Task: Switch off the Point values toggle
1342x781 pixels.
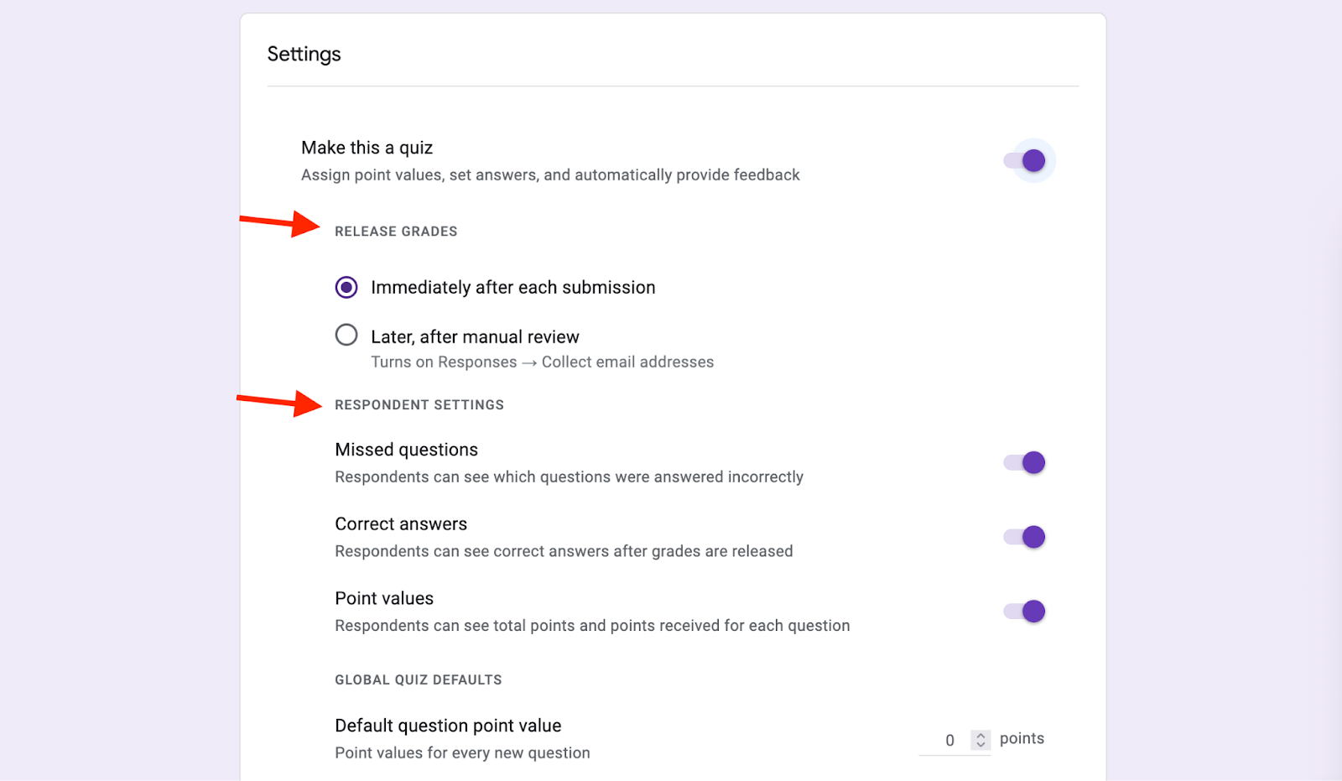Action: click(x=1025, y=612)
